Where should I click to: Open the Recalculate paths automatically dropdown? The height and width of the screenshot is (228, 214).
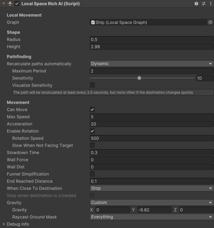click(x=152, y=64)
